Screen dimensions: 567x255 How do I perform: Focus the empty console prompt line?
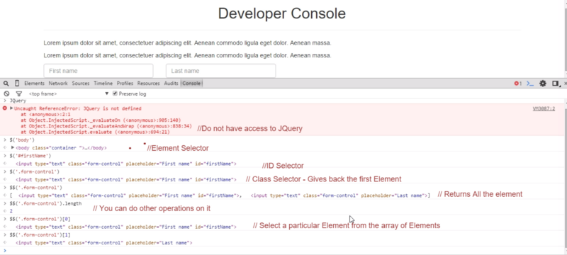[x=282, y=250]
